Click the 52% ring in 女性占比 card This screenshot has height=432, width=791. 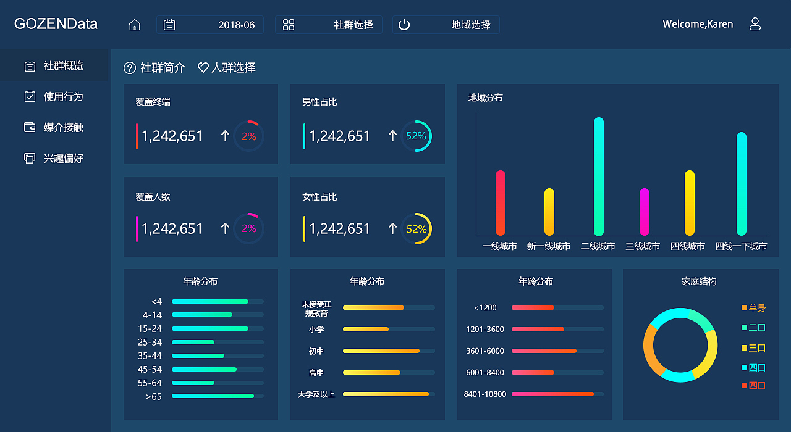tap(416, 228)
